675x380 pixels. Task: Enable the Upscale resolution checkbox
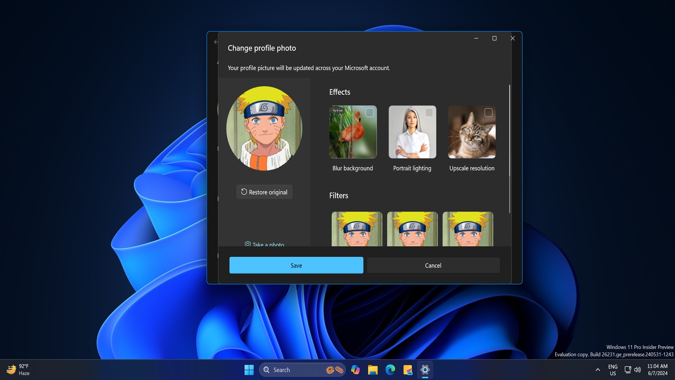(488, 113)
